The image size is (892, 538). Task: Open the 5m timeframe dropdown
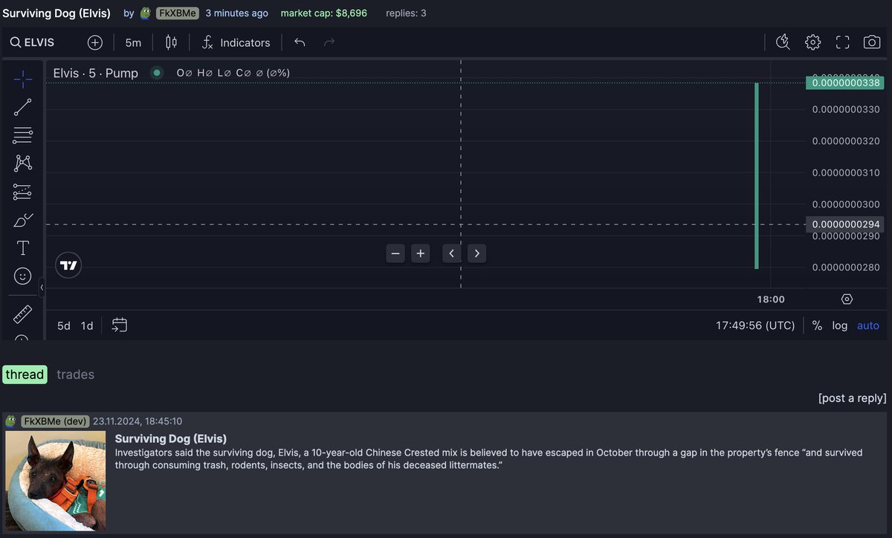click(133, 42)
